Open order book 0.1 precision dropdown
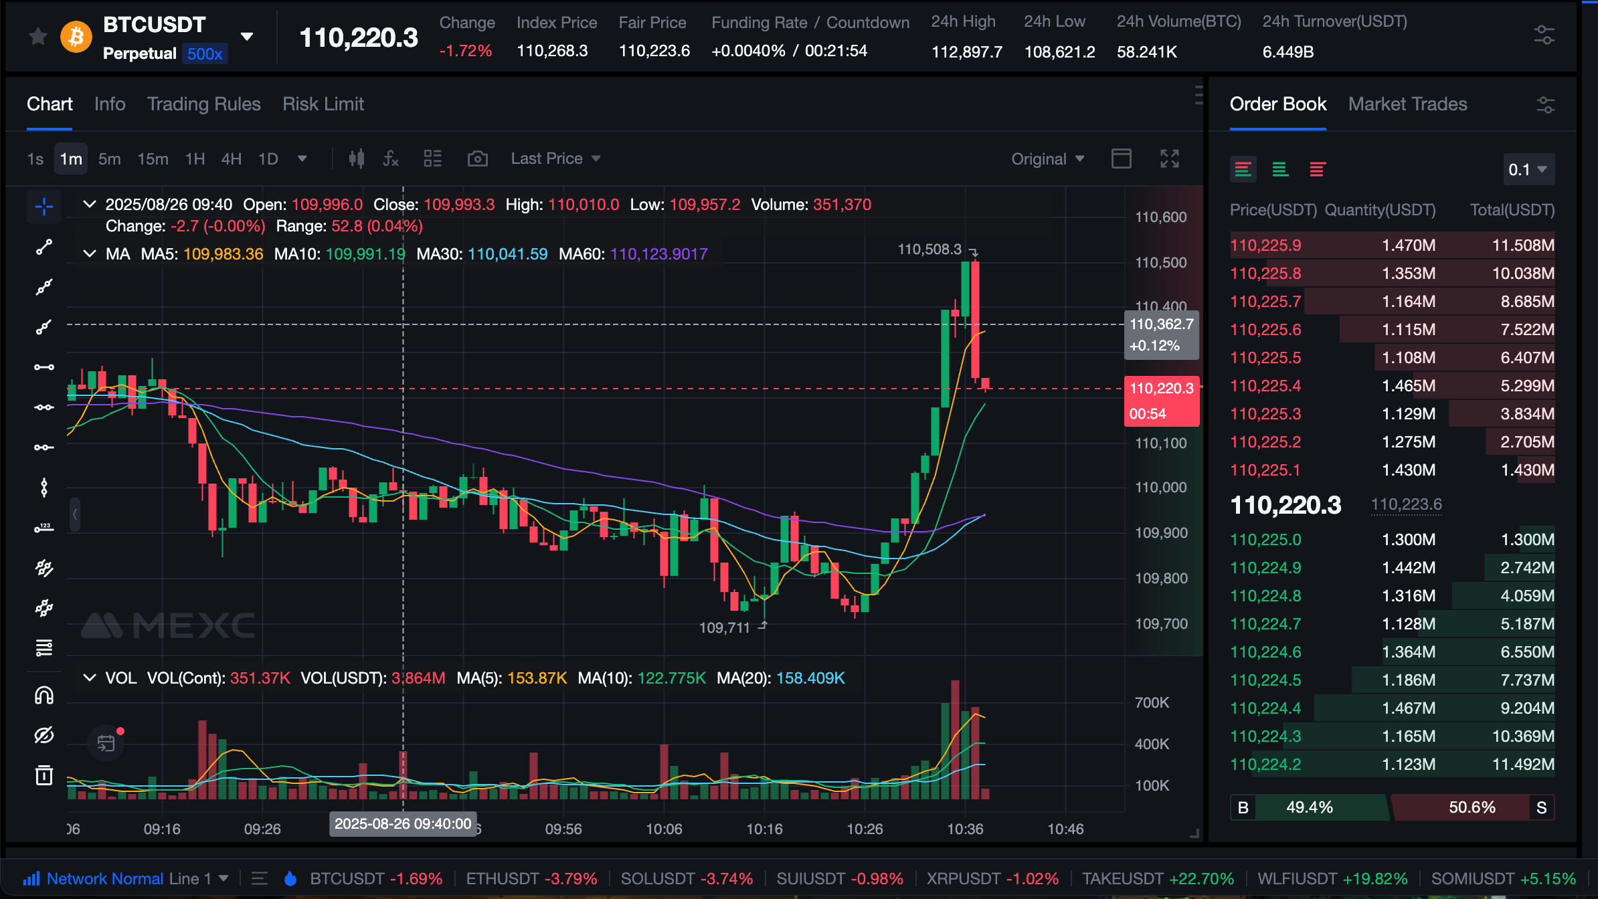Image resolution: width=1598 pixels, height=899 pixels. pyautogui.click(x=1528, y=169)
